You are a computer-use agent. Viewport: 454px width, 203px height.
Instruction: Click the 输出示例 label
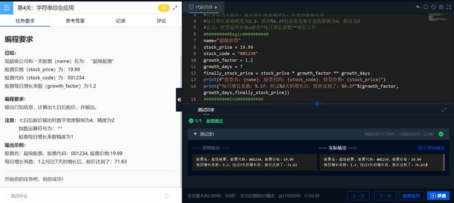(x=15, y=145)
